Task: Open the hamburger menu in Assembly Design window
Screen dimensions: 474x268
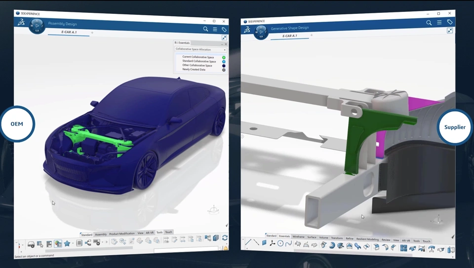Action: click(215, 29)
